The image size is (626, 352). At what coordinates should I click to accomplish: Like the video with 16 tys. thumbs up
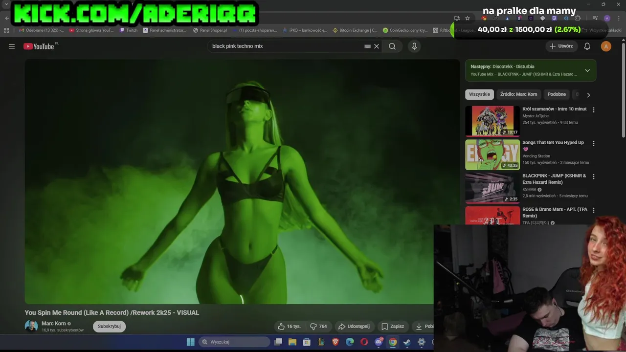289,326
